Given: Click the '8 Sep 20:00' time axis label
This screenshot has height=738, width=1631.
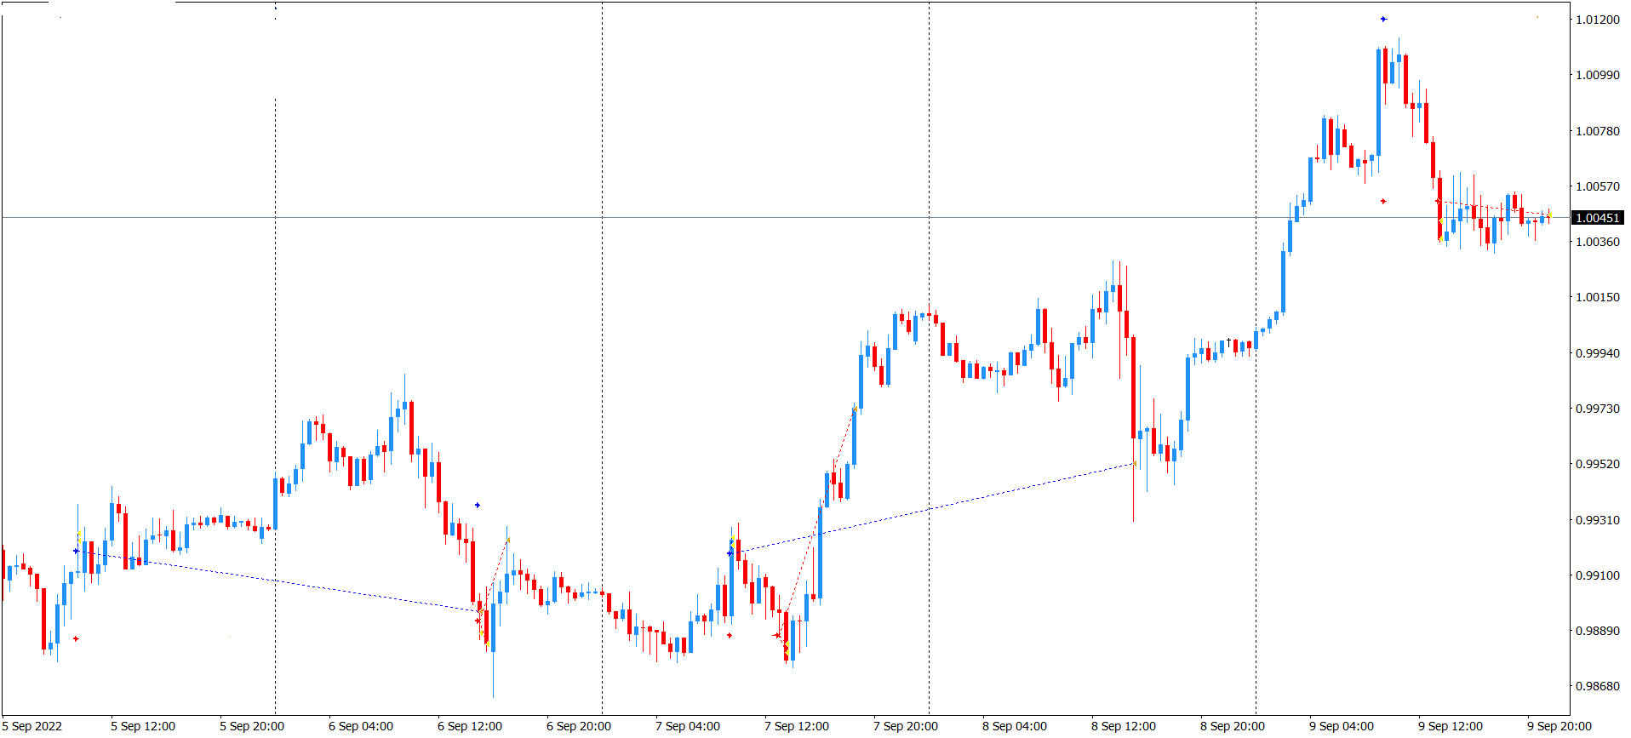Looking at the screenshot, I should click(x=1233, y=726).
